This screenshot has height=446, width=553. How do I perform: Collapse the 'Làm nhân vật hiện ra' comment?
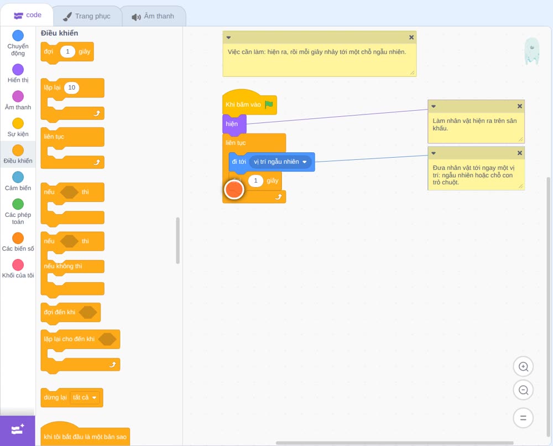point(434,106)
